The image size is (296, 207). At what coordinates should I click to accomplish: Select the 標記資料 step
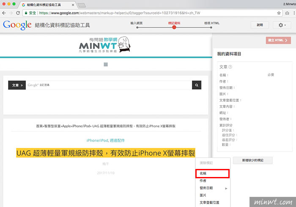pyautogui.click(x=174, y=23)
